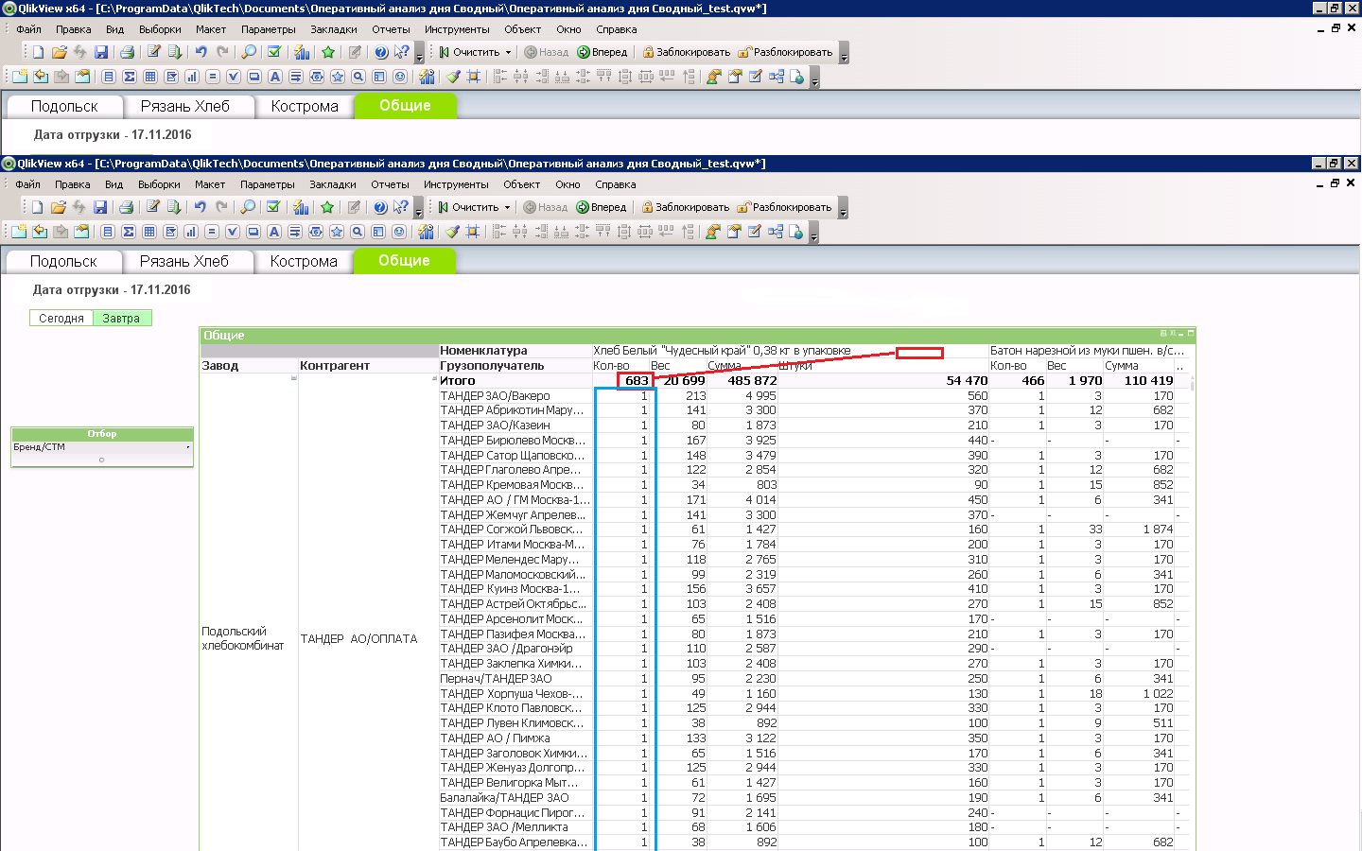Image resolution: width=1362 pixels, height=851 pixels.
Task: Save icon in upper window toolbar
Action: (x=101, y=52)
